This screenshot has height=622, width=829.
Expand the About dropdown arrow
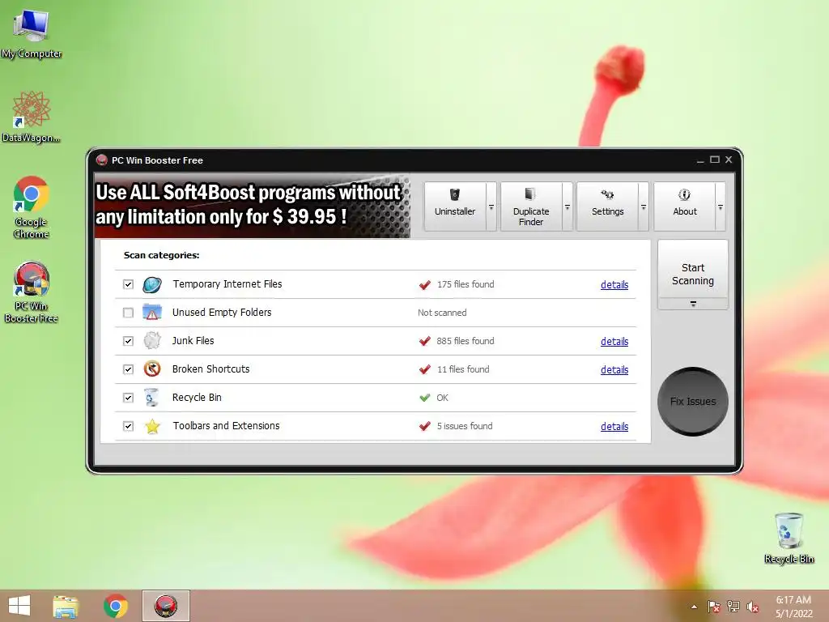tap(720, 207)
